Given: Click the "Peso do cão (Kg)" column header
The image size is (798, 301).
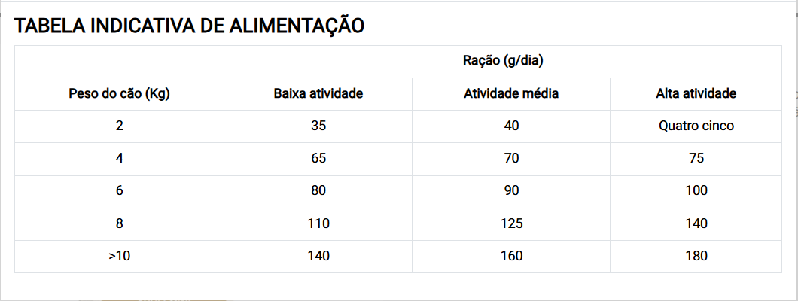Looking at the screenshot, I should tap(119, 94).
